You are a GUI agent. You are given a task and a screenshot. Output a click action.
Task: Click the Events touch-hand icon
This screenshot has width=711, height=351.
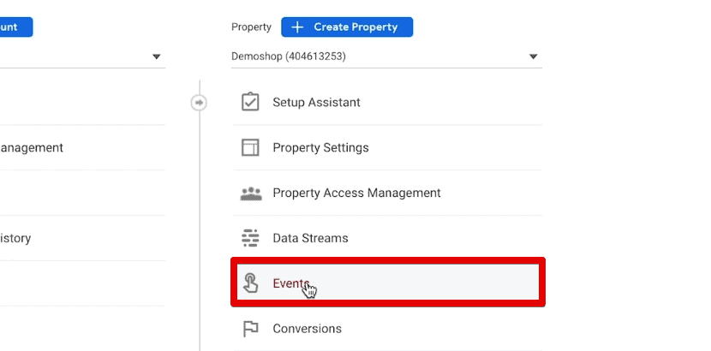[x=250, y=283]
